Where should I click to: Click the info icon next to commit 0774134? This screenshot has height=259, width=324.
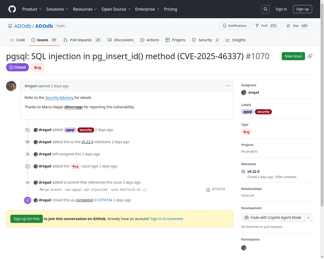[208, 190]
